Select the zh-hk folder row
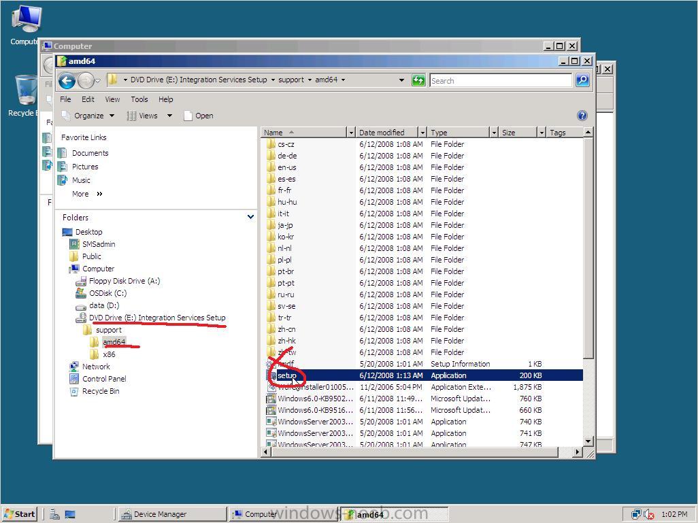This screenshot has width=698, height=523. [x=286, y=341]
